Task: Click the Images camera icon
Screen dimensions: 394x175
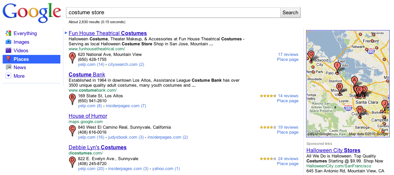Action: (x=8, y=42)
